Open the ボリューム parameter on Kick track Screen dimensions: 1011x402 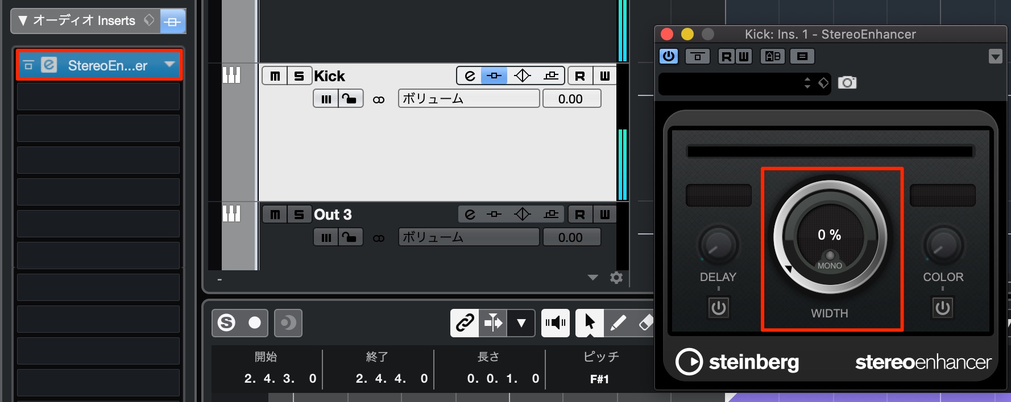[469, 99]
